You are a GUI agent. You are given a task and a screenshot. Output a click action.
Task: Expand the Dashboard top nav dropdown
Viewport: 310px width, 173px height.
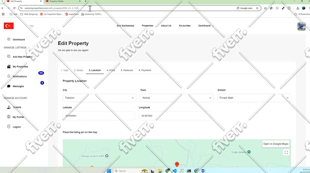coord(206,26)
